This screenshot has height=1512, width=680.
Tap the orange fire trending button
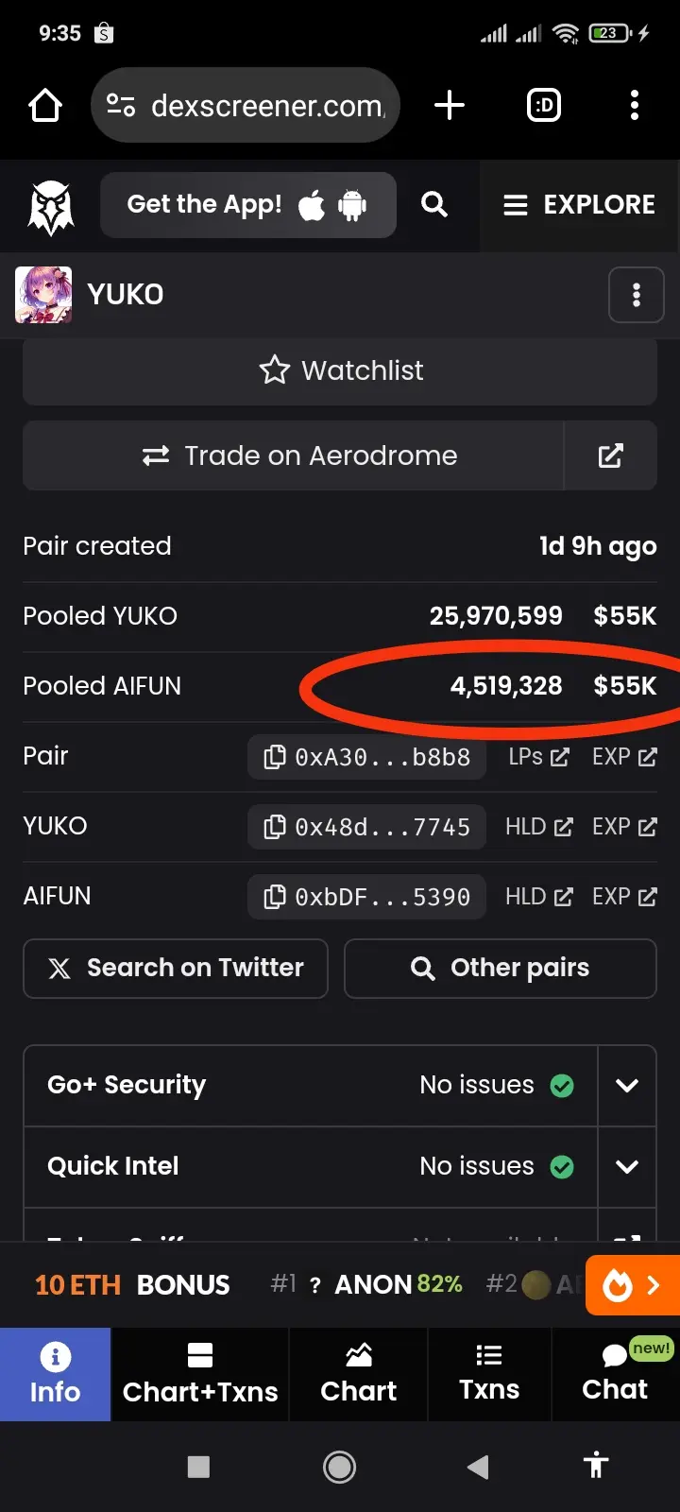pyautogui.click(x=633, y=1285)
